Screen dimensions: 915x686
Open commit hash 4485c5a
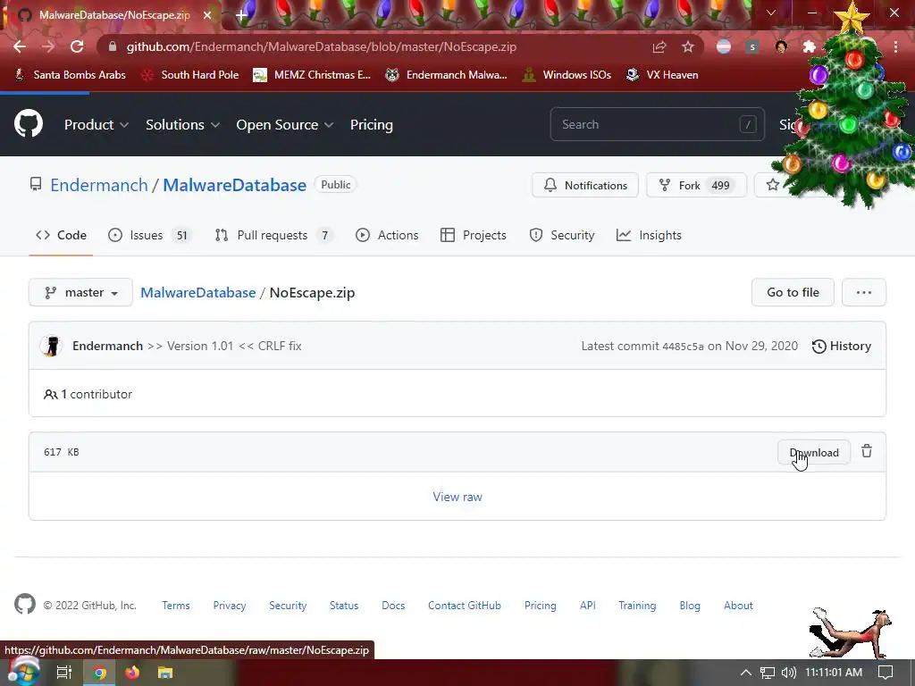tap(683, 347)
